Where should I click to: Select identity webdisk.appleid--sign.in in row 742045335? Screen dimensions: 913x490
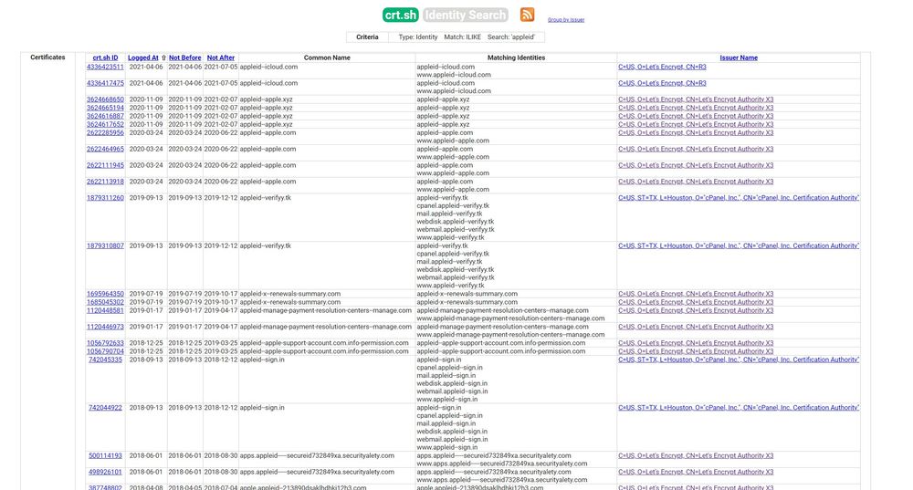[x=452, y=383]
